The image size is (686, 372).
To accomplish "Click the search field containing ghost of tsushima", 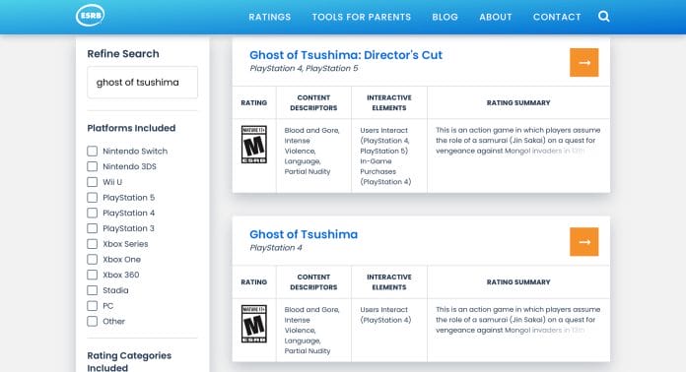I will tap(142, 82).
